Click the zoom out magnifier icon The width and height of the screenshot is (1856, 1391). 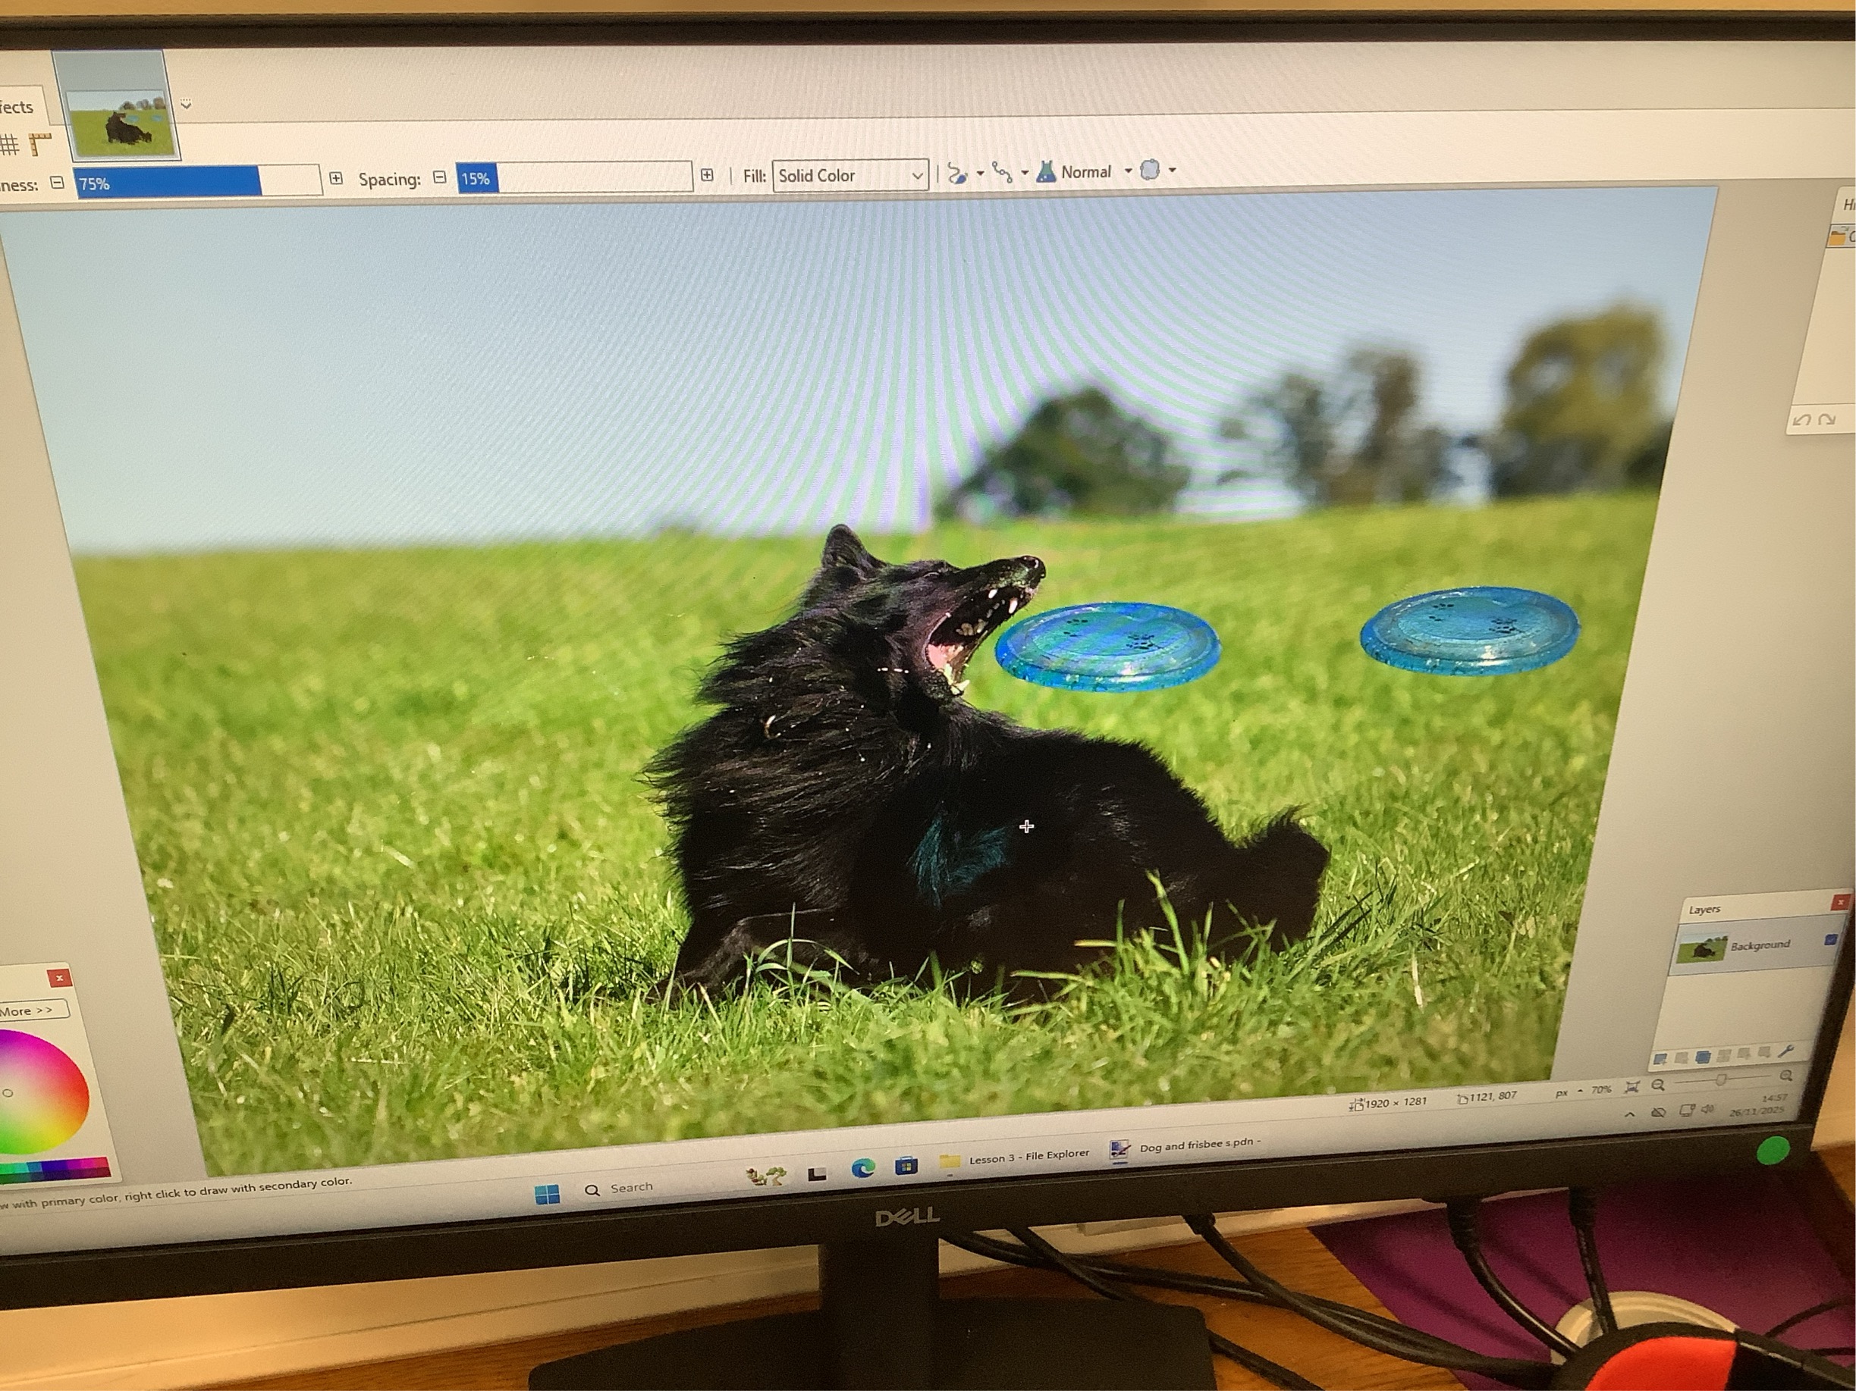1658,1085
